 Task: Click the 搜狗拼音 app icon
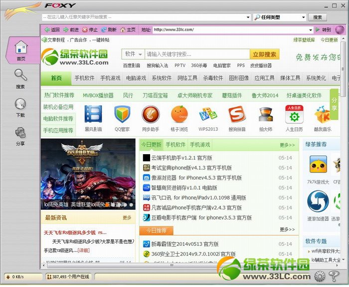click(237, 114)
